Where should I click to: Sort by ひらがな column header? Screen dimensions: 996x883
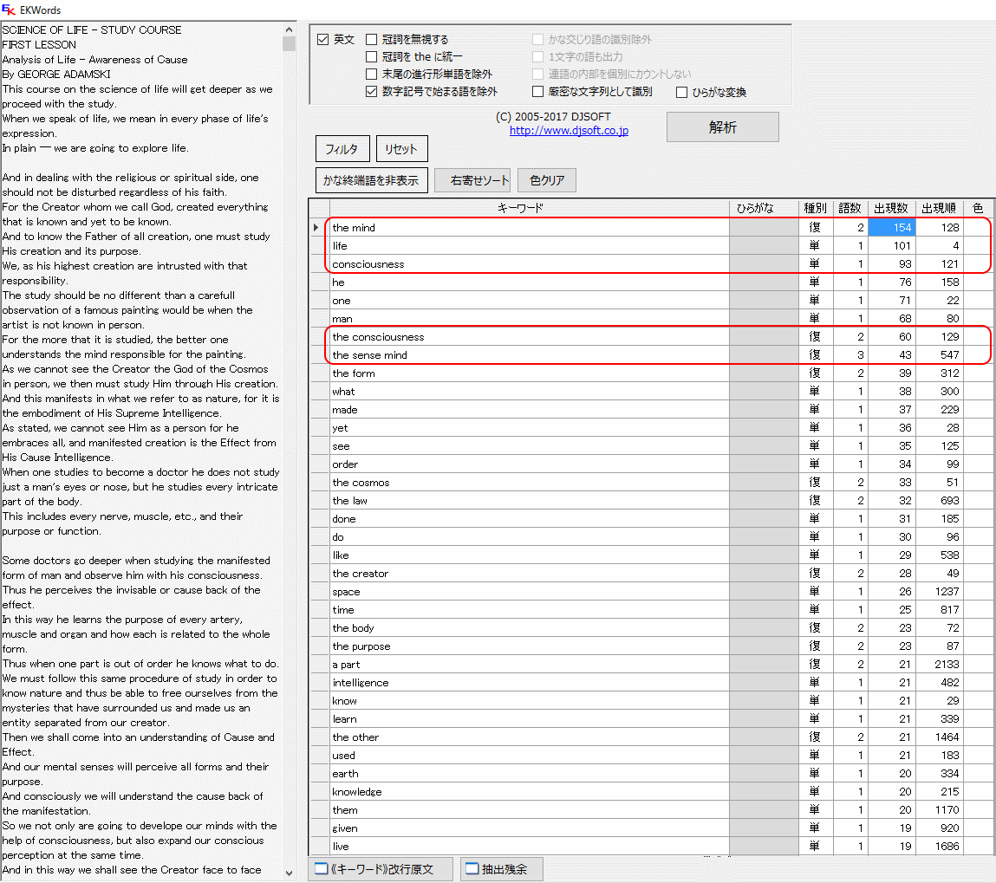(x=764, y=208)
